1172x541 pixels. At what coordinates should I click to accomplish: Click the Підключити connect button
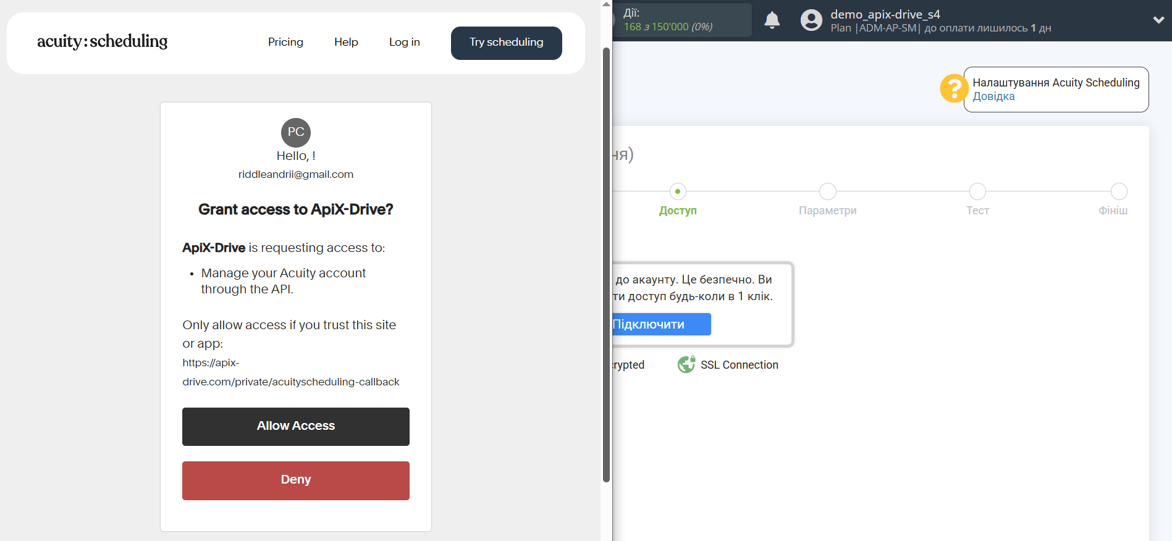661,324
